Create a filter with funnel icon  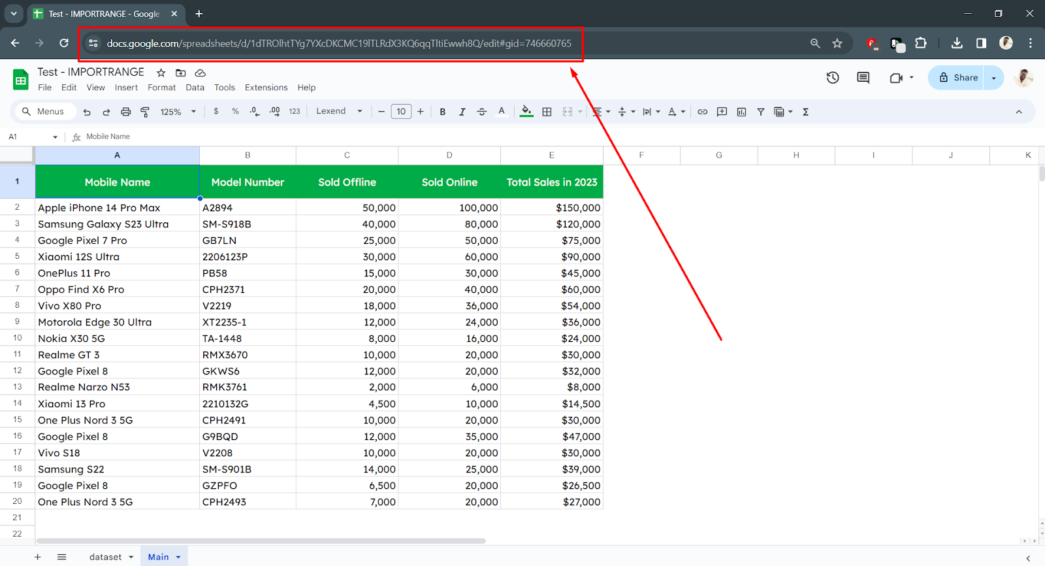click(760, 112)
